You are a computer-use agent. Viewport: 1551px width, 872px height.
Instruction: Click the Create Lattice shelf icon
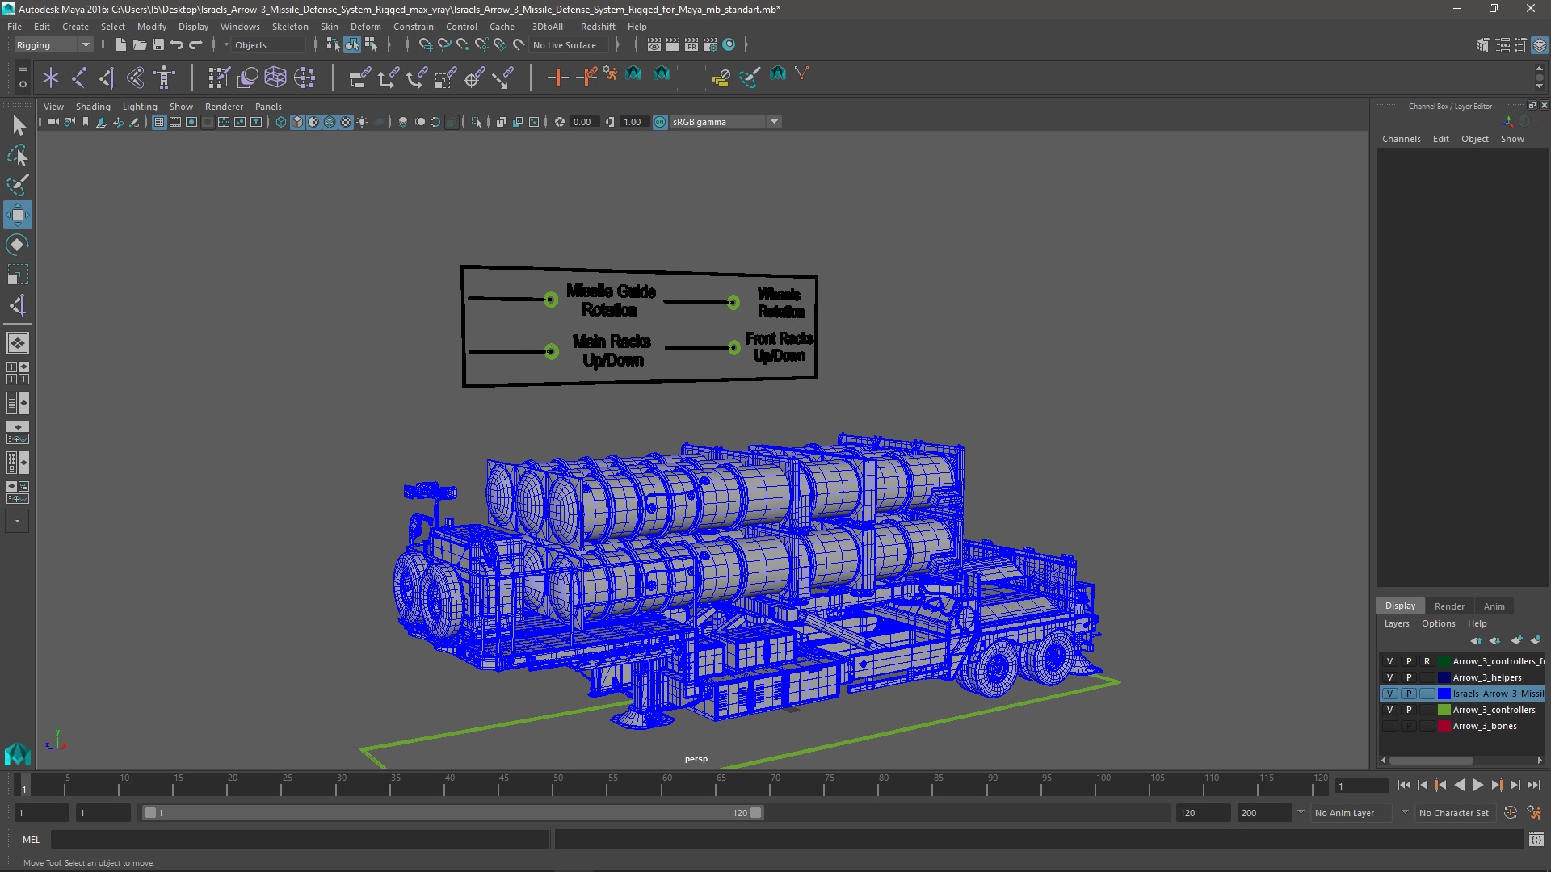point(275,78)
